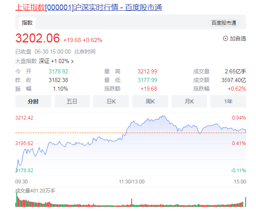Click the orange dashed reference line

coord(82,133)
